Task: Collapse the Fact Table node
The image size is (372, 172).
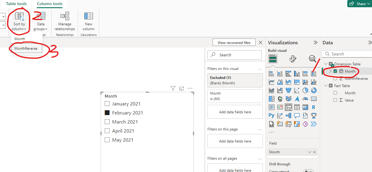Action: (x=326, y=86)
